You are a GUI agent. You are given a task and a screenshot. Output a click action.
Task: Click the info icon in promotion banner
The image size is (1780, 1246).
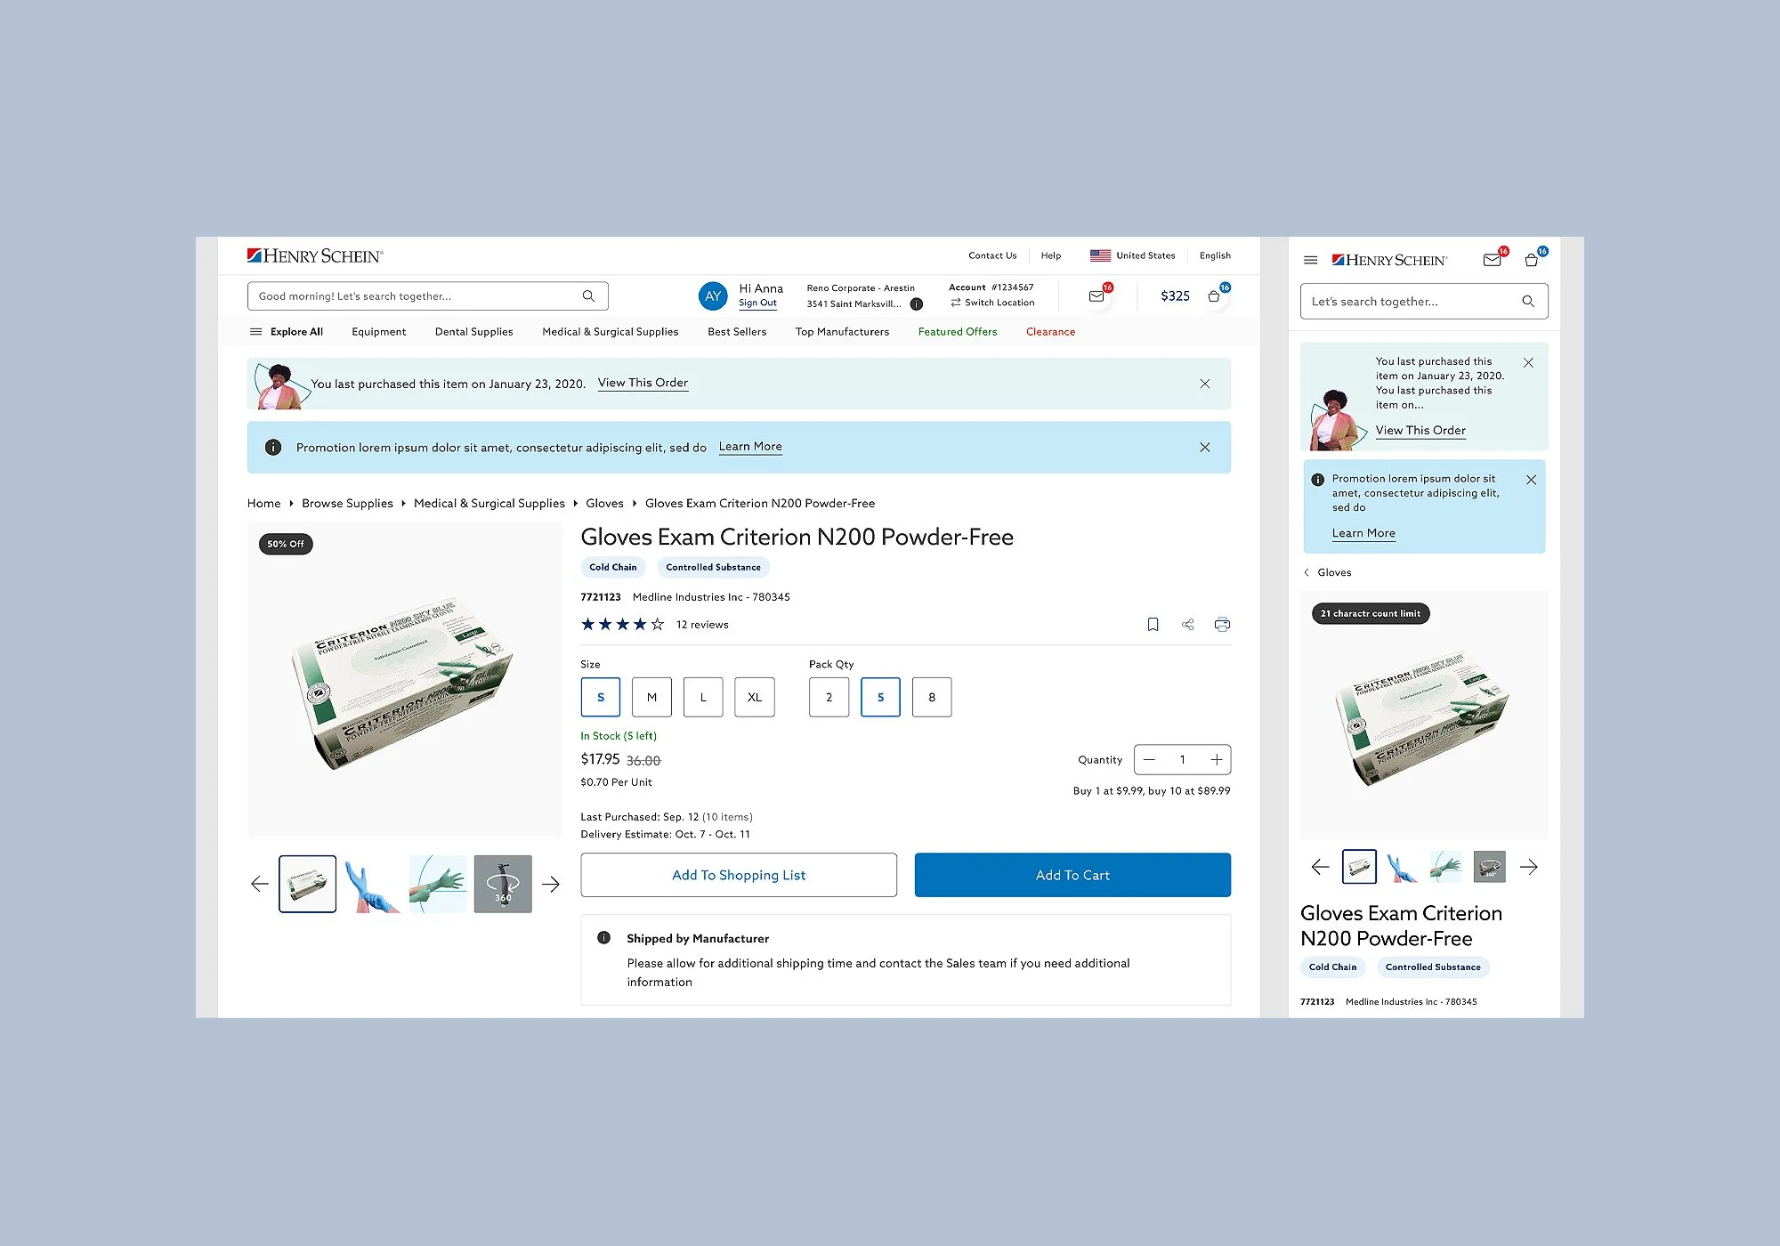pos(273,448)
